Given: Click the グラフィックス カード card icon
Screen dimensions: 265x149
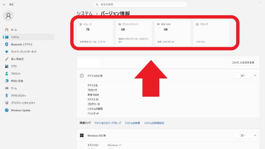Looking at the screenshot, I should [x=120, y=24].
